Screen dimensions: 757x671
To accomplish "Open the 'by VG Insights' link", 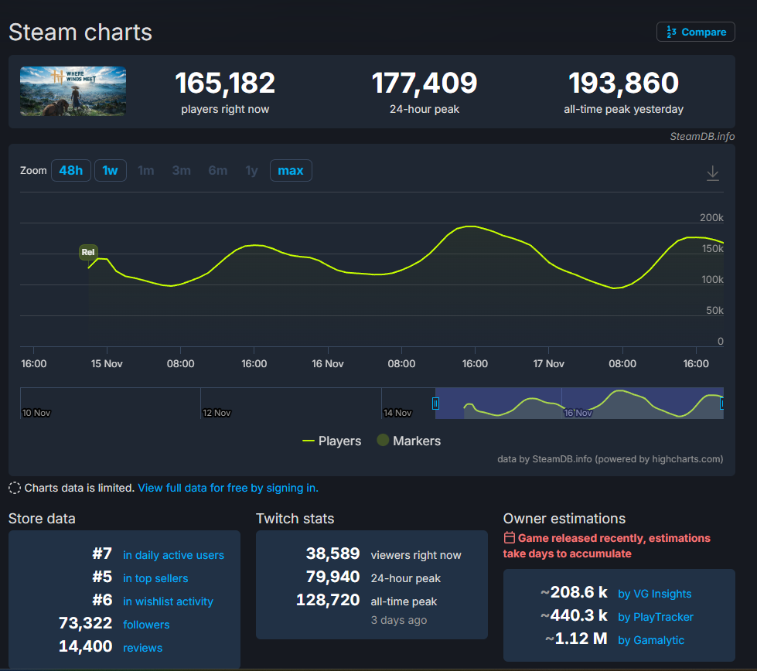I will pyautogui.click(x=654, y=594).
